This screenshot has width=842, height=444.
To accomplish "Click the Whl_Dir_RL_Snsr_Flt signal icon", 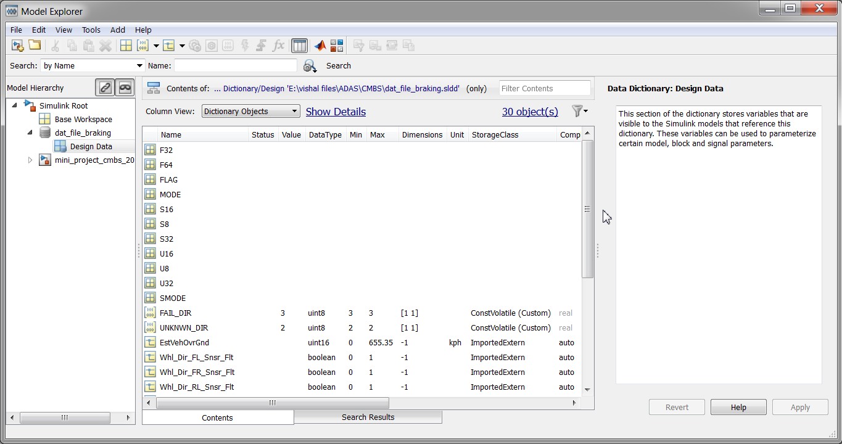I will click(x=150, y=387).
